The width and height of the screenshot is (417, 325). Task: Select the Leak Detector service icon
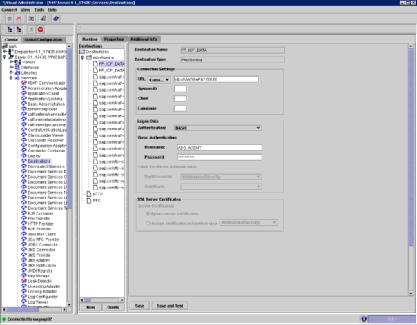tap(24, 281)
